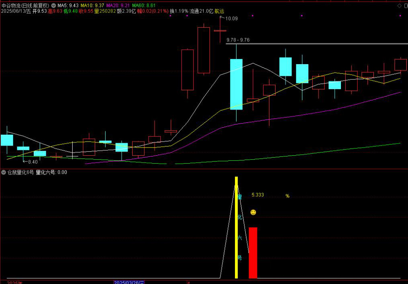Click the flag marker beside the 10.09 high
Viewport: 408px width, 284px height.
(x=221, y=18)
